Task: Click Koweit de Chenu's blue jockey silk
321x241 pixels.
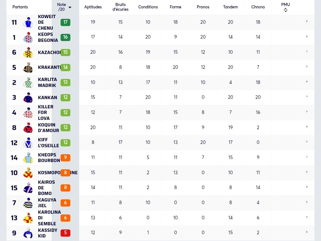Action: pyautogui.click(x=28, y=22)
